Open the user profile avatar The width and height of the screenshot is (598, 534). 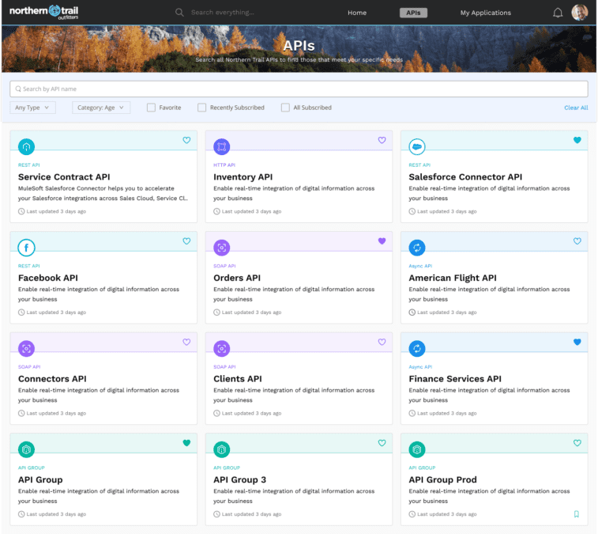click(579, 12)
